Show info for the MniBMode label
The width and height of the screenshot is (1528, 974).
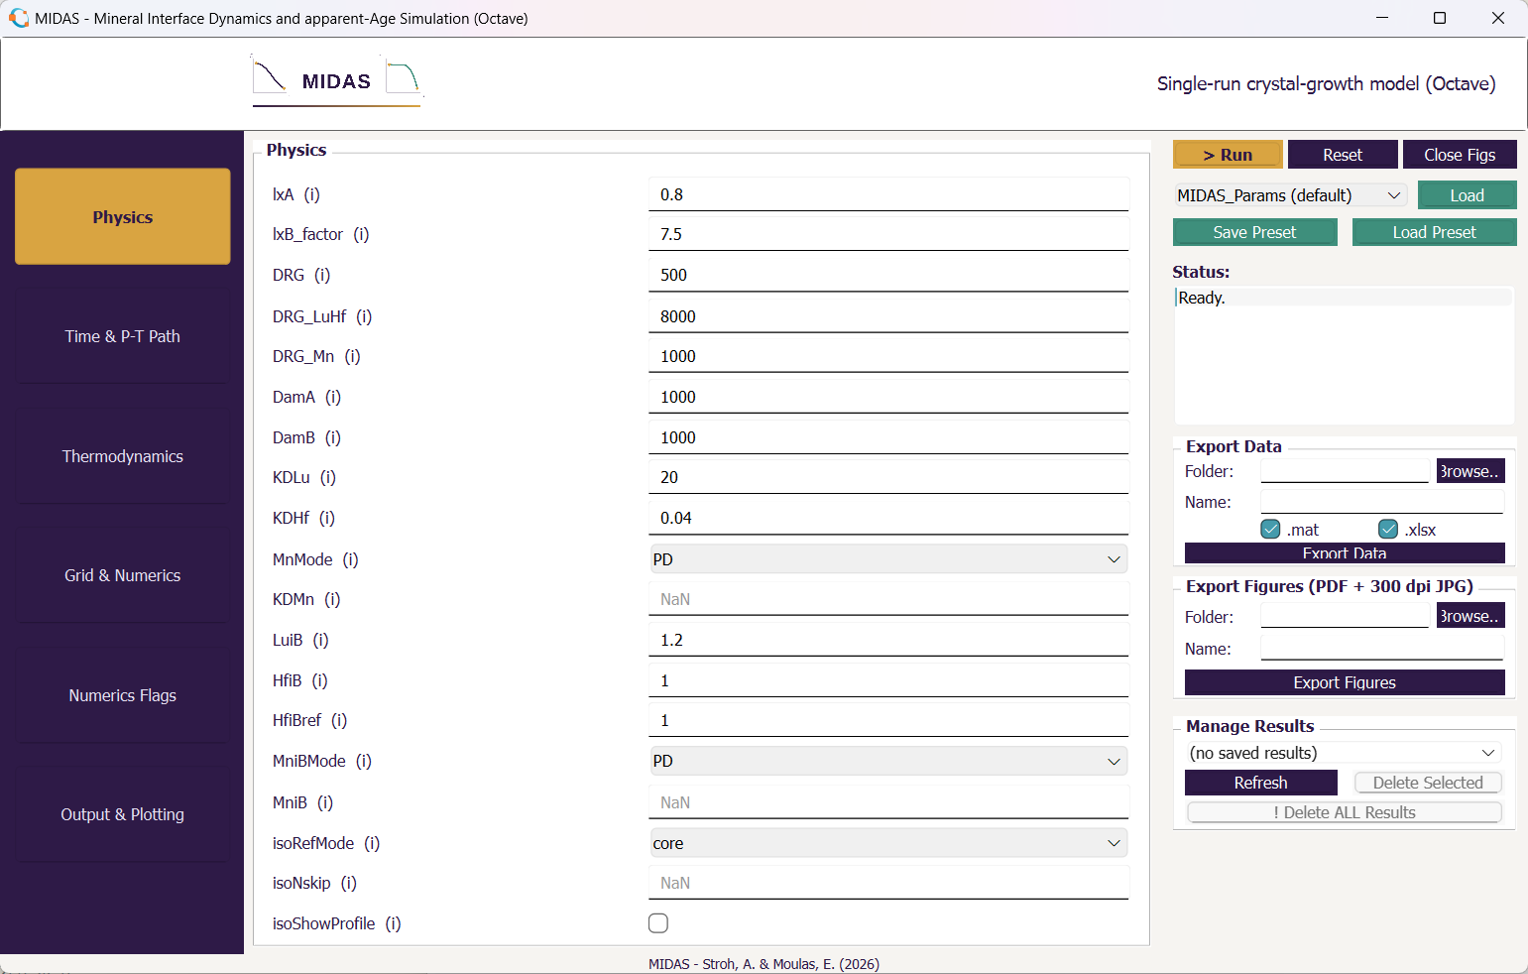pyautogui.click(x=364, y=761)
